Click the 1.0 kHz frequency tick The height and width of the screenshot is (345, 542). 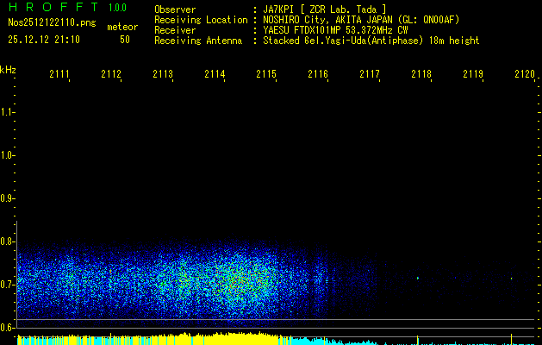coord(8,155)
